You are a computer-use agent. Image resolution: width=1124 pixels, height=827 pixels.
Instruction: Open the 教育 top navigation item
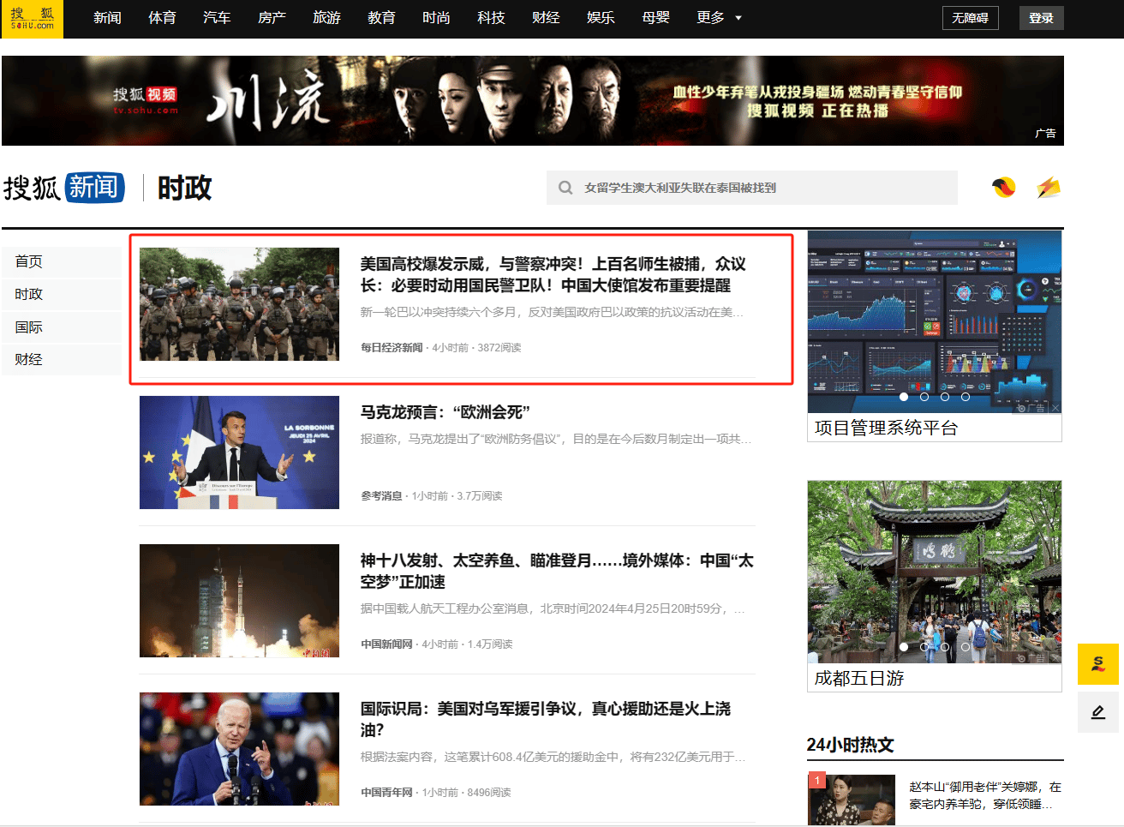tap(381, 18)
